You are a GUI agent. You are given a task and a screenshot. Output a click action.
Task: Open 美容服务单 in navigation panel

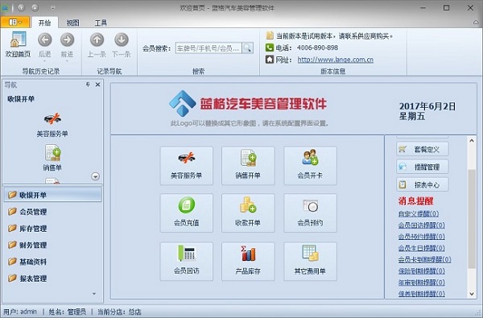tap(52, 125)
